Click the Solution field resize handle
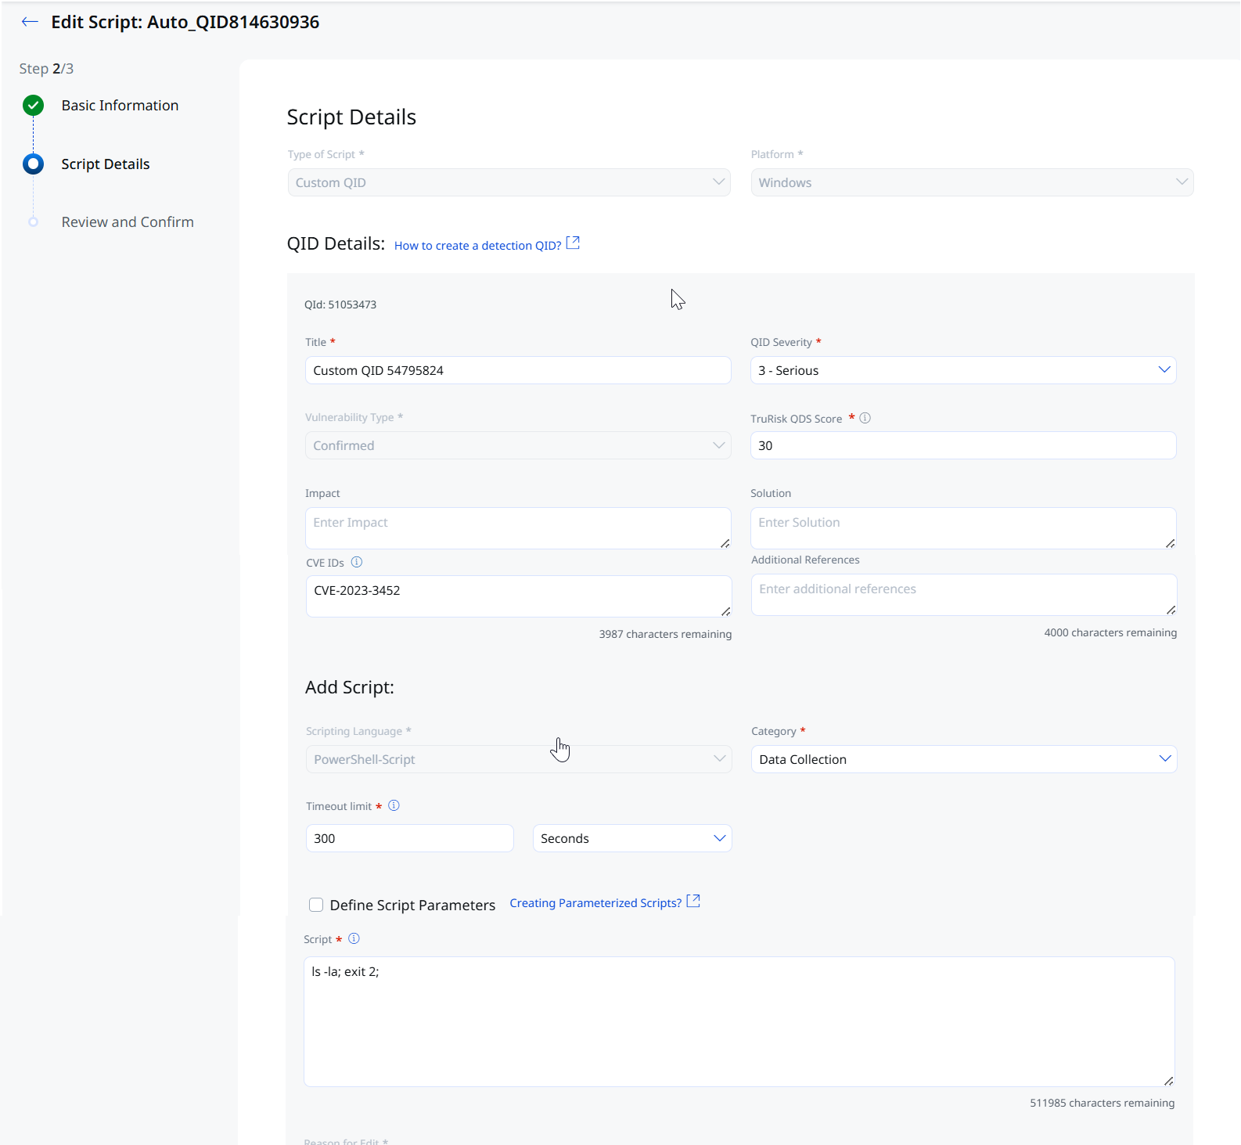 1171,543
